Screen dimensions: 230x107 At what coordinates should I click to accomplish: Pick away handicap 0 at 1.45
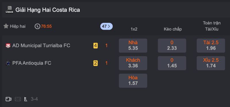coord(172,63)
